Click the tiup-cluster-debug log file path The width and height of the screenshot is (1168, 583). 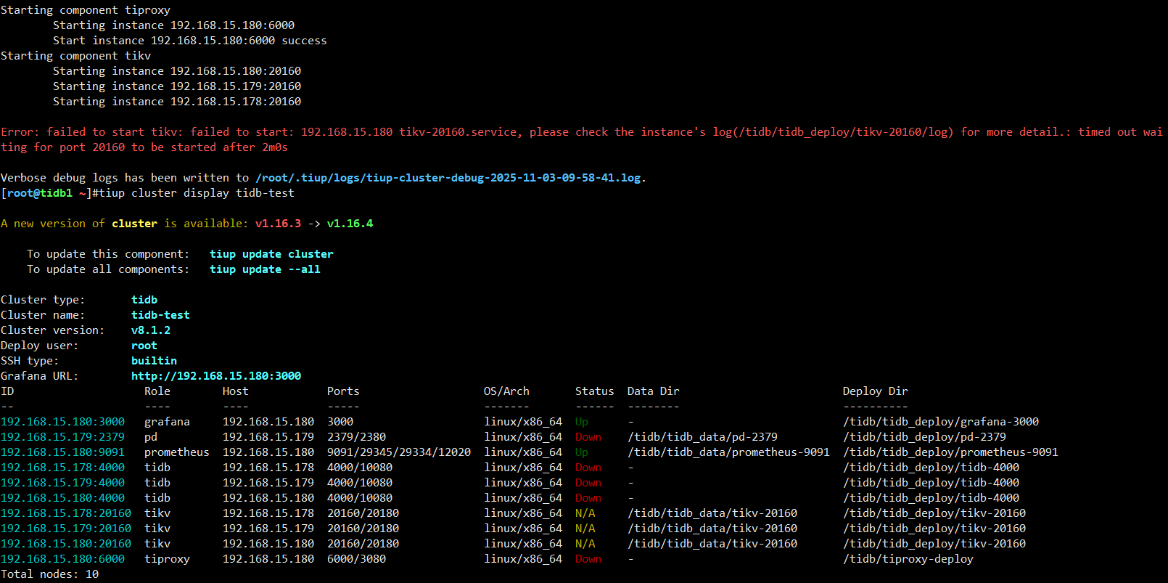point(448,178)
